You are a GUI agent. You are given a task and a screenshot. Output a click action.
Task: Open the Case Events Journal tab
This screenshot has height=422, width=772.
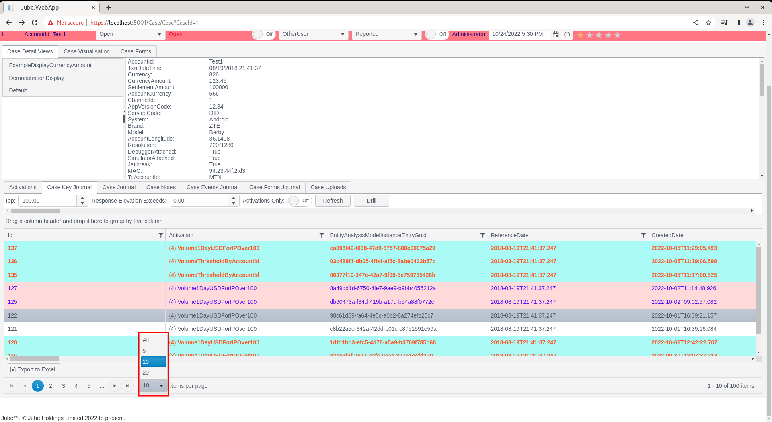(x=212, y=187)
